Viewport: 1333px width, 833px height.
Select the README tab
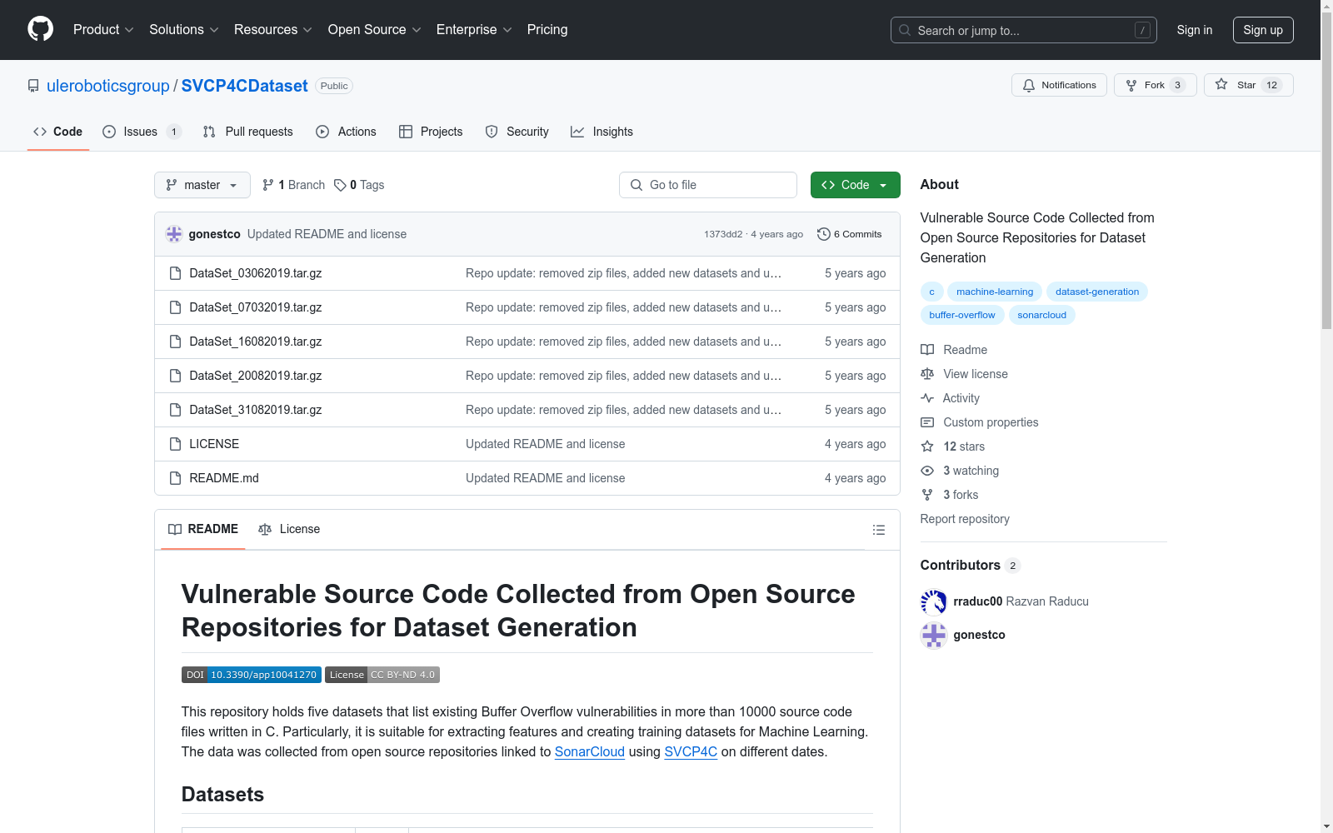(x=203, y=530)
